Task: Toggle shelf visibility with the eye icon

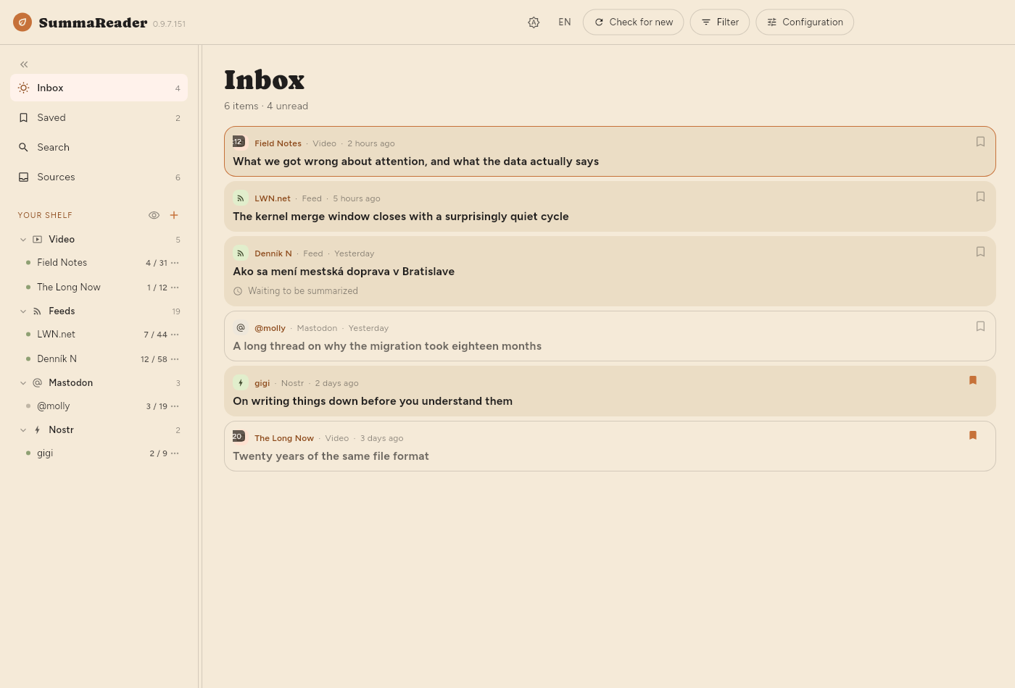Action: click(x=154, y=215)
